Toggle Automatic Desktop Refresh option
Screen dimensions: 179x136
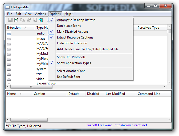(x=91, y=20)
